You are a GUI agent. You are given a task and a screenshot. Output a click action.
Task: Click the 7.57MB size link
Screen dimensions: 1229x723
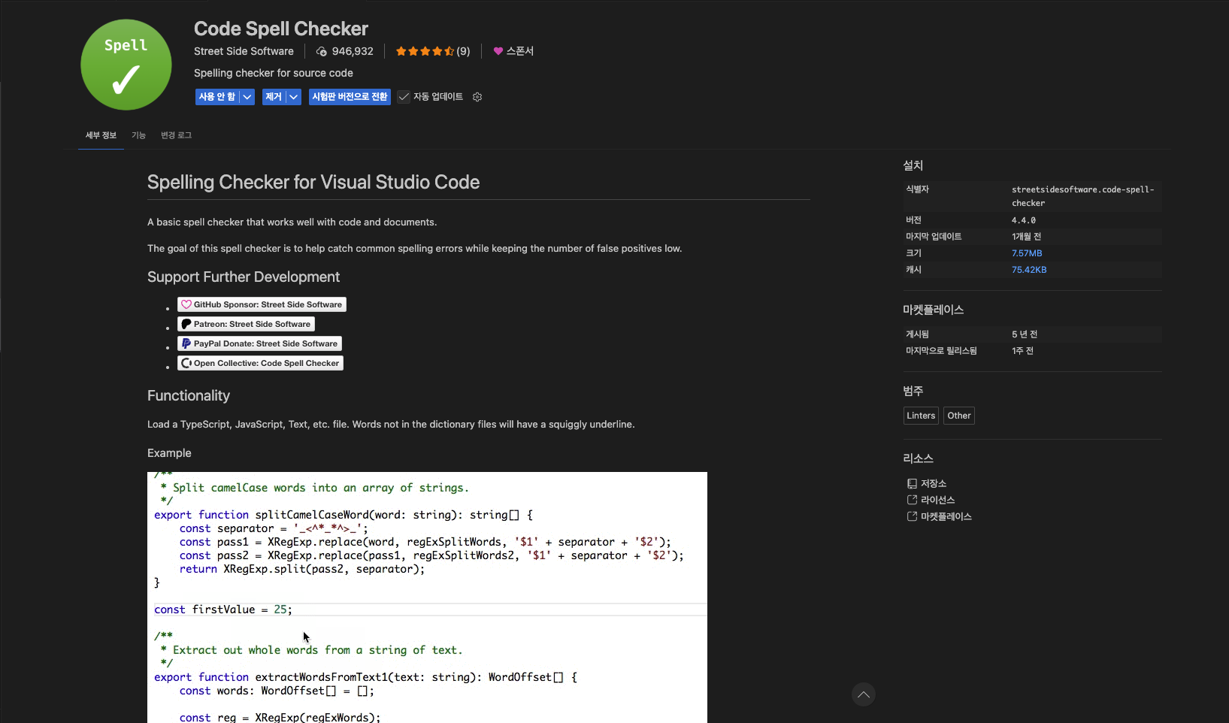click(x=1027, y=253)
